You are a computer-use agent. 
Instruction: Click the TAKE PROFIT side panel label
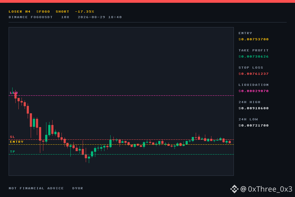pos(254,50)
